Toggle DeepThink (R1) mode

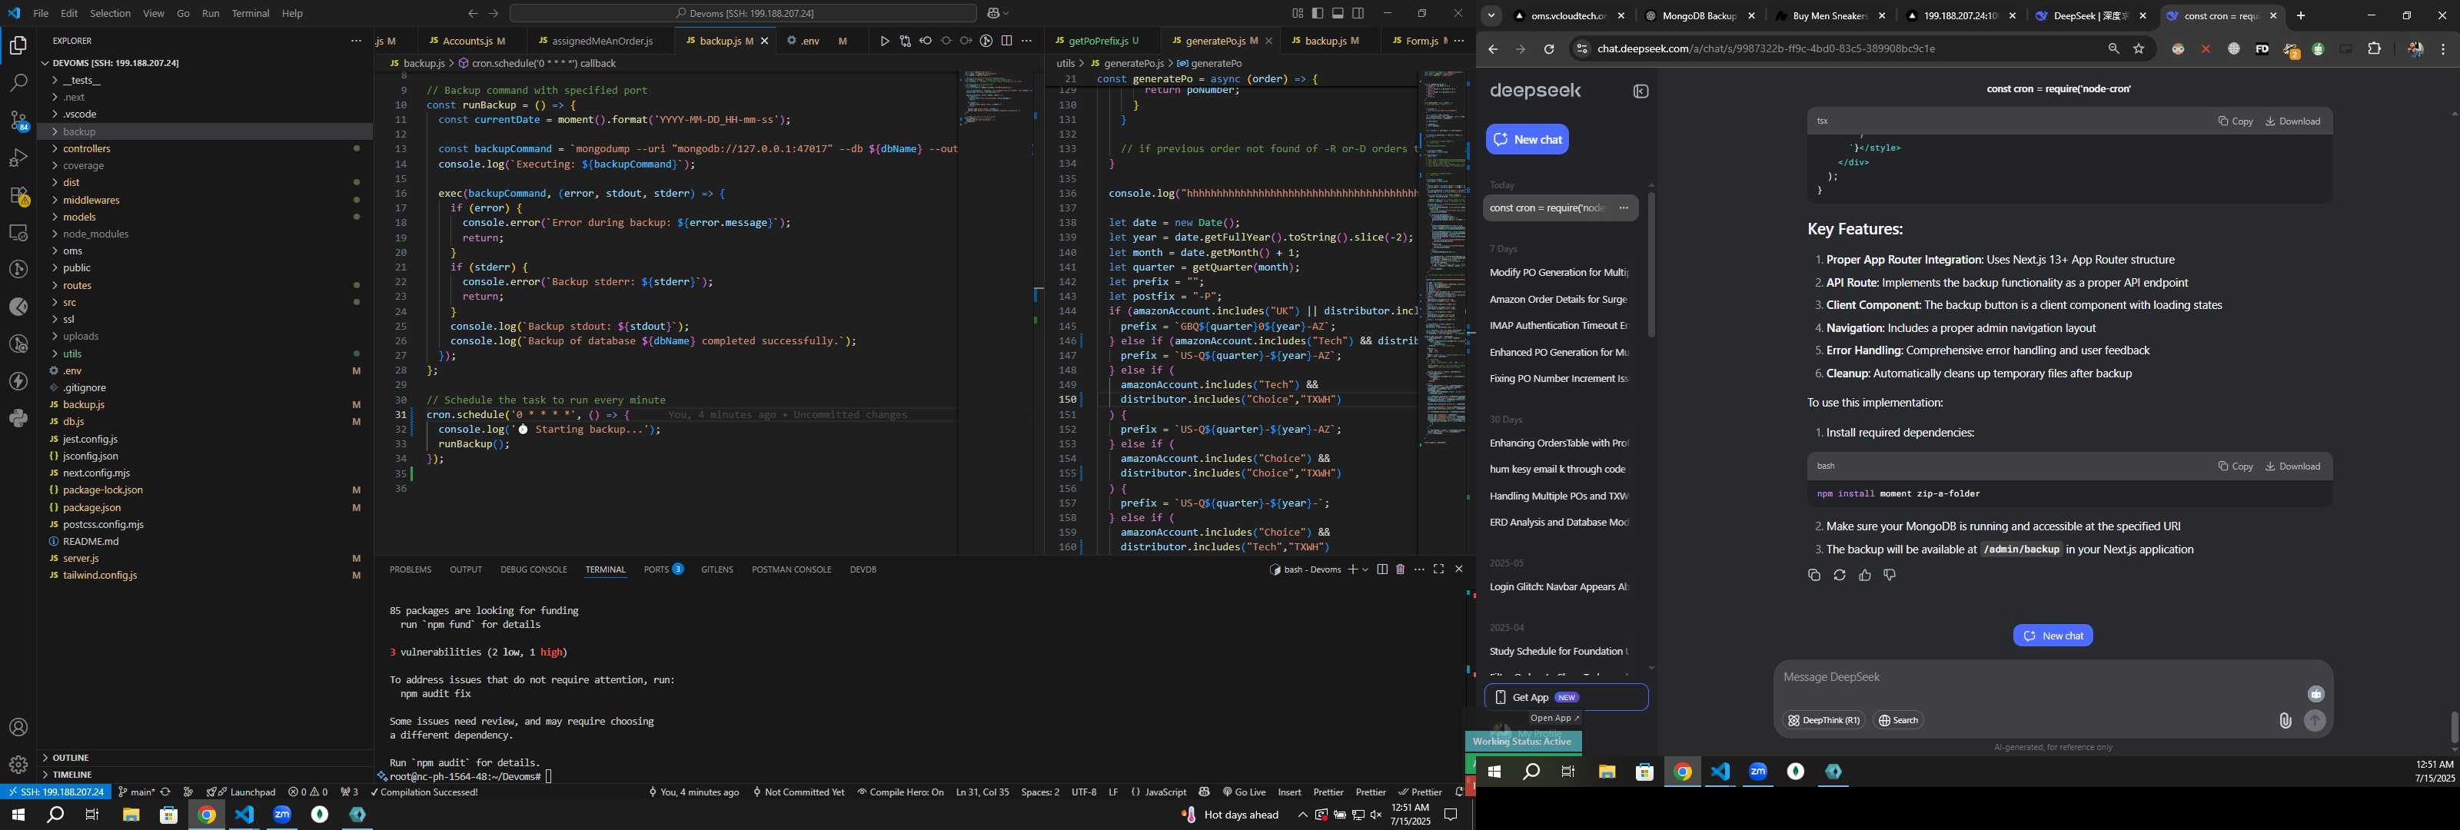(1823, 720)
